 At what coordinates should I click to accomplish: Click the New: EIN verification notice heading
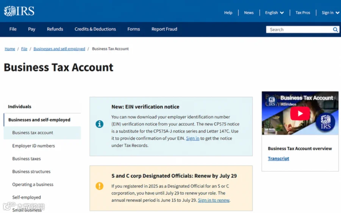click(145, 107)
